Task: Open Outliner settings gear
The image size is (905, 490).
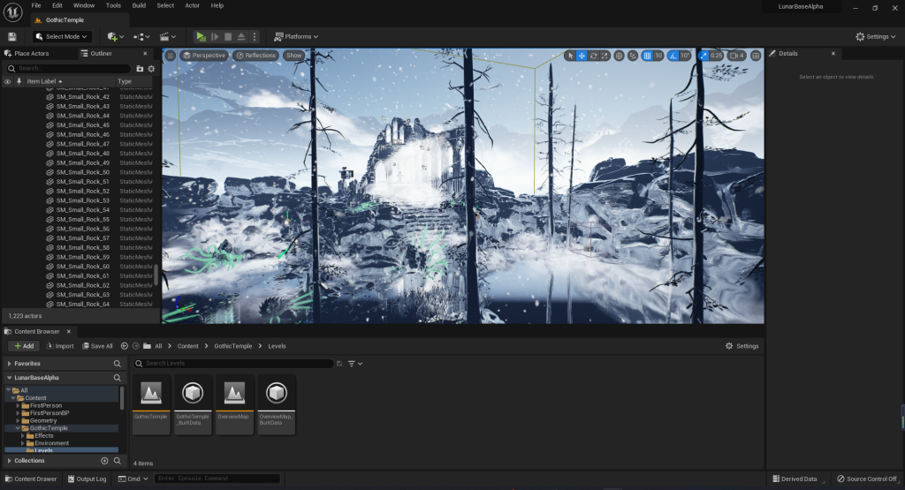Action: tap(151, 68)
